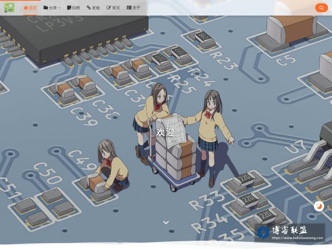Follow the www.bokelianmeng.com link

tap(297, 238)
